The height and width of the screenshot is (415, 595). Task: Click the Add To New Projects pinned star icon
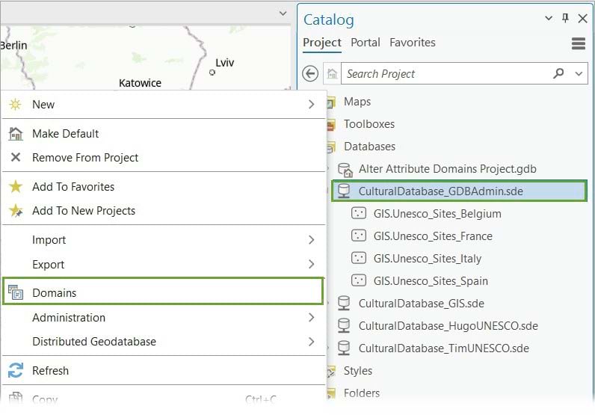point(16,210)
